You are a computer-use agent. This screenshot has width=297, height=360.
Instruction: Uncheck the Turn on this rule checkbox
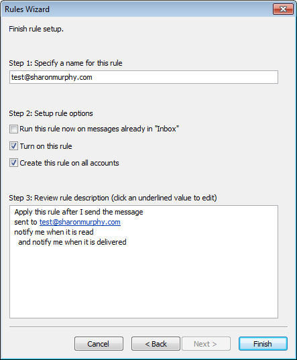(x=13, y=145)
